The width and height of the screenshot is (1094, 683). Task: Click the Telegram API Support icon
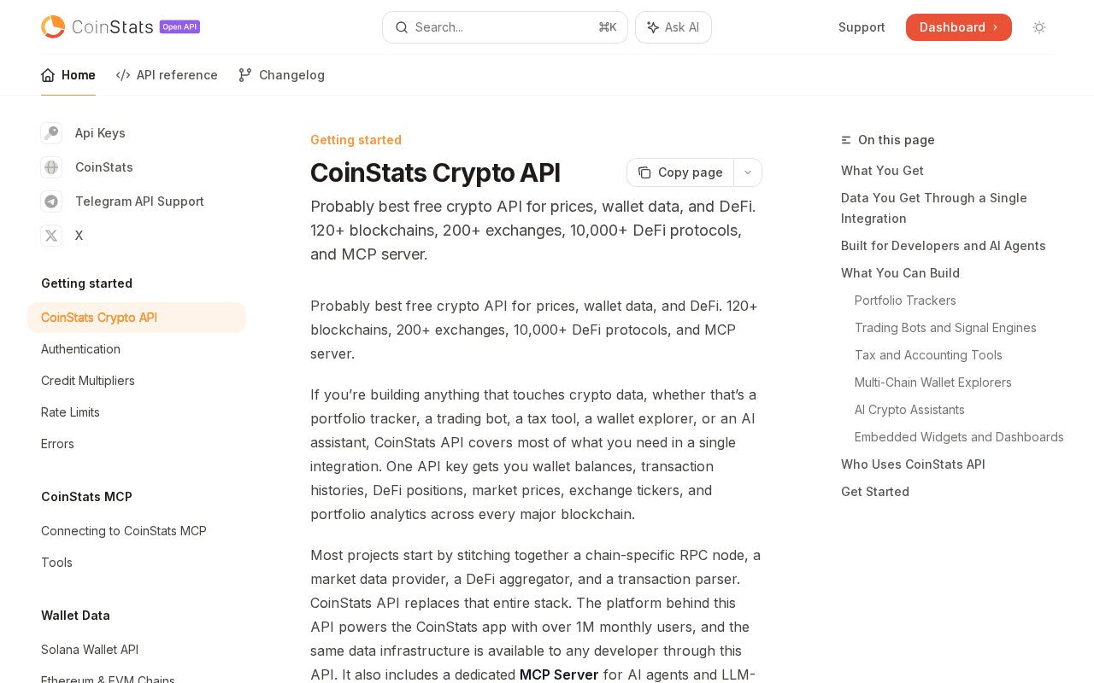[51, 201]
